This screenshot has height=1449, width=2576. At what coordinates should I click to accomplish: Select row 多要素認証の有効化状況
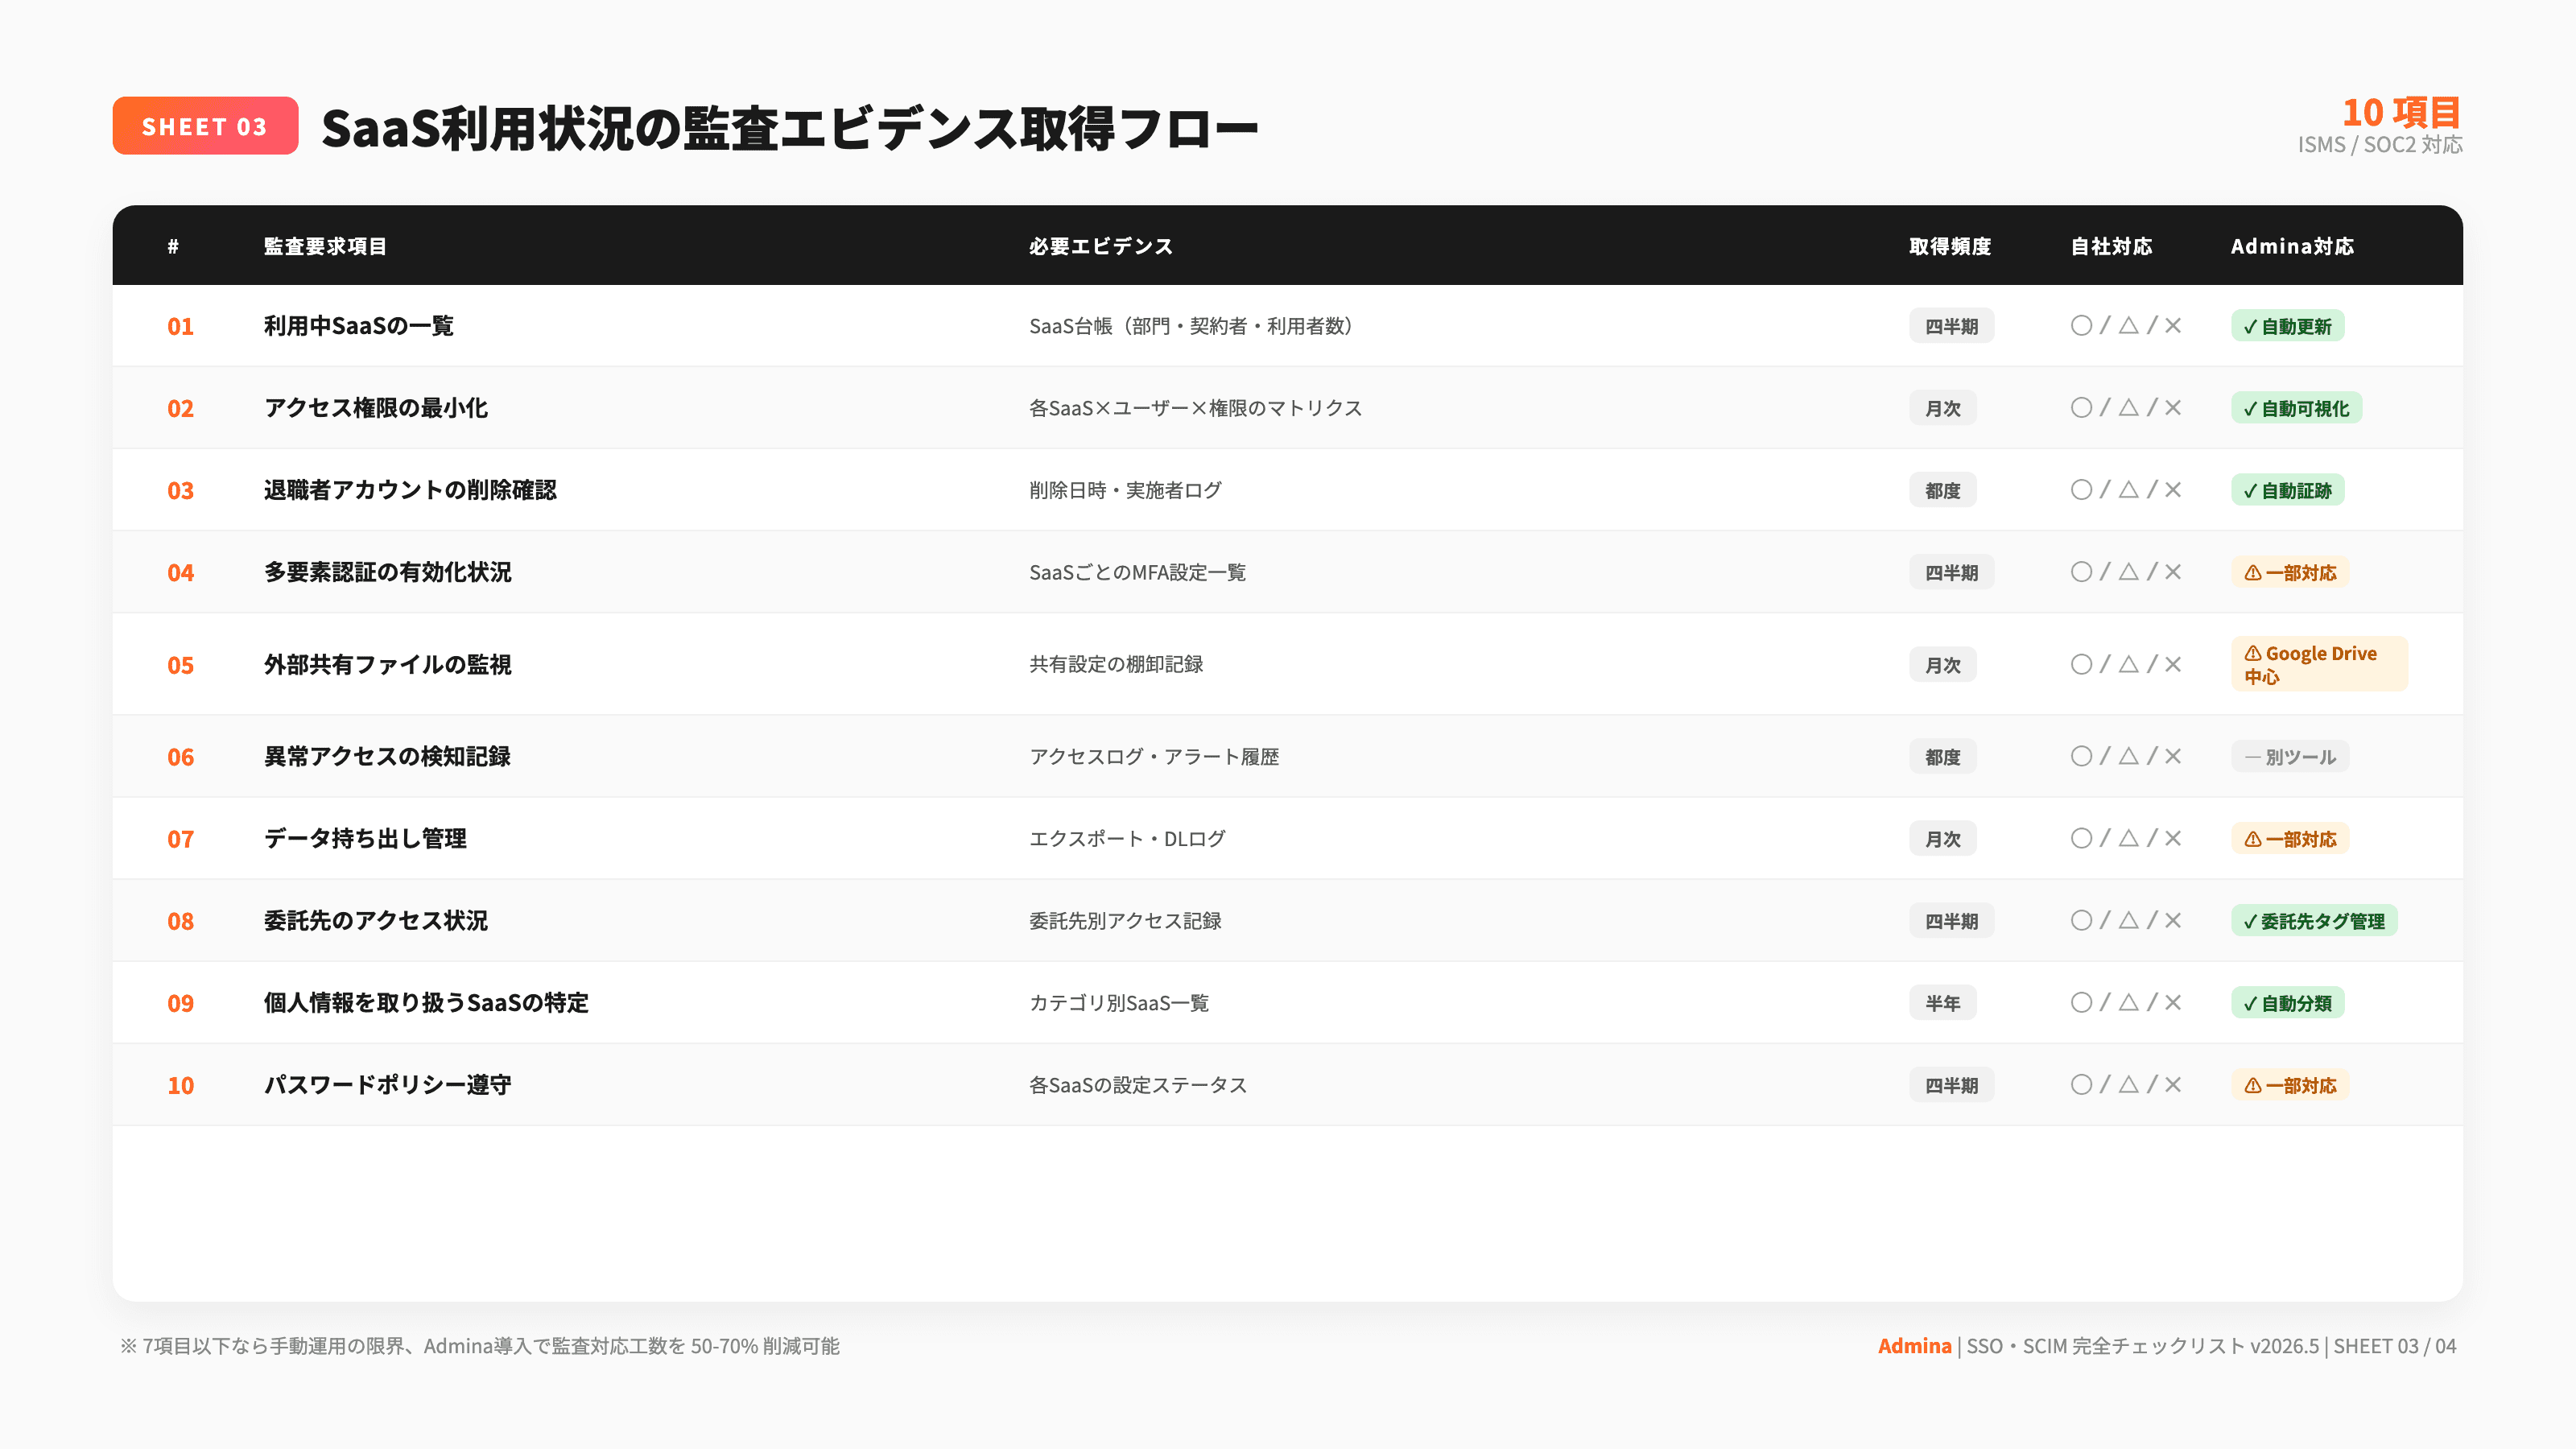pyautogui.click(x=1287, y=572)
